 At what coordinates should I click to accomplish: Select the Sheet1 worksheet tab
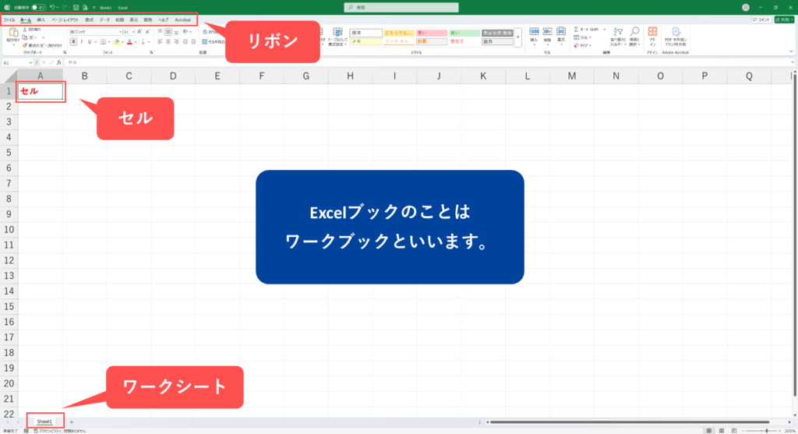coord(44,422)
